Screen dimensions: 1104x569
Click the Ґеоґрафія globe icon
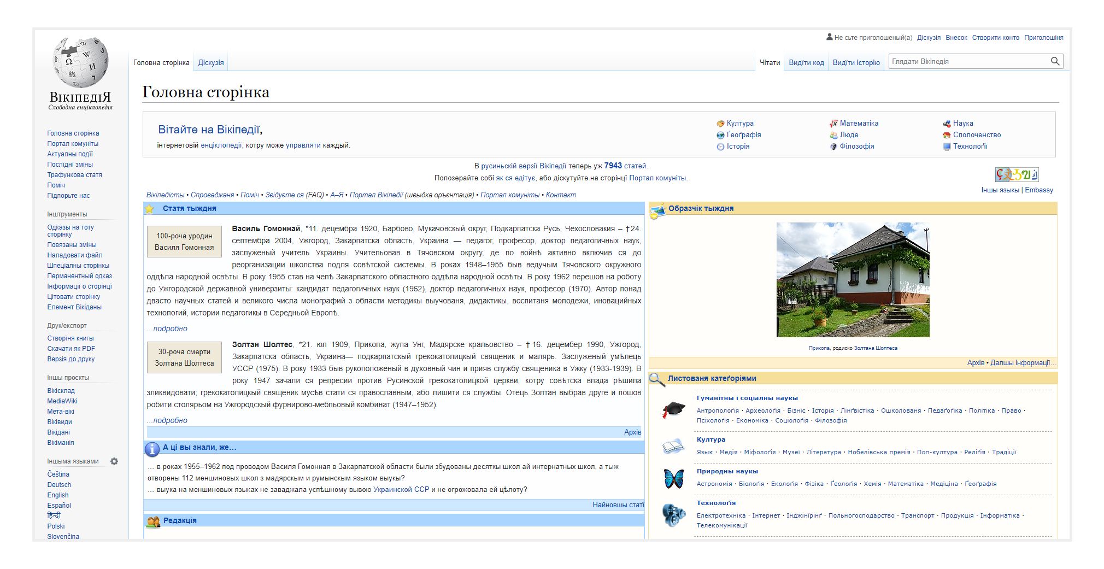click(x=720, y=135)
